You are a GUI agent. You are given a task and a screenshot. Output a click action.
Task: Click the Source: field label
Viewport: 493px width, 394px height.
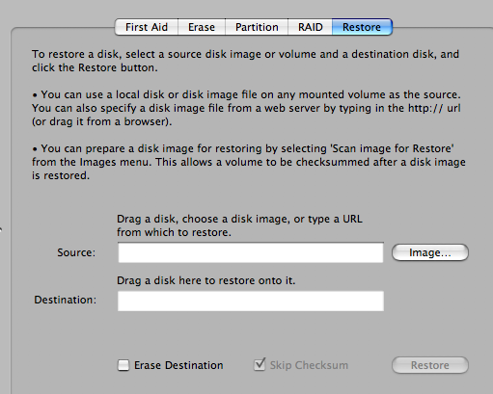[76, 252]
